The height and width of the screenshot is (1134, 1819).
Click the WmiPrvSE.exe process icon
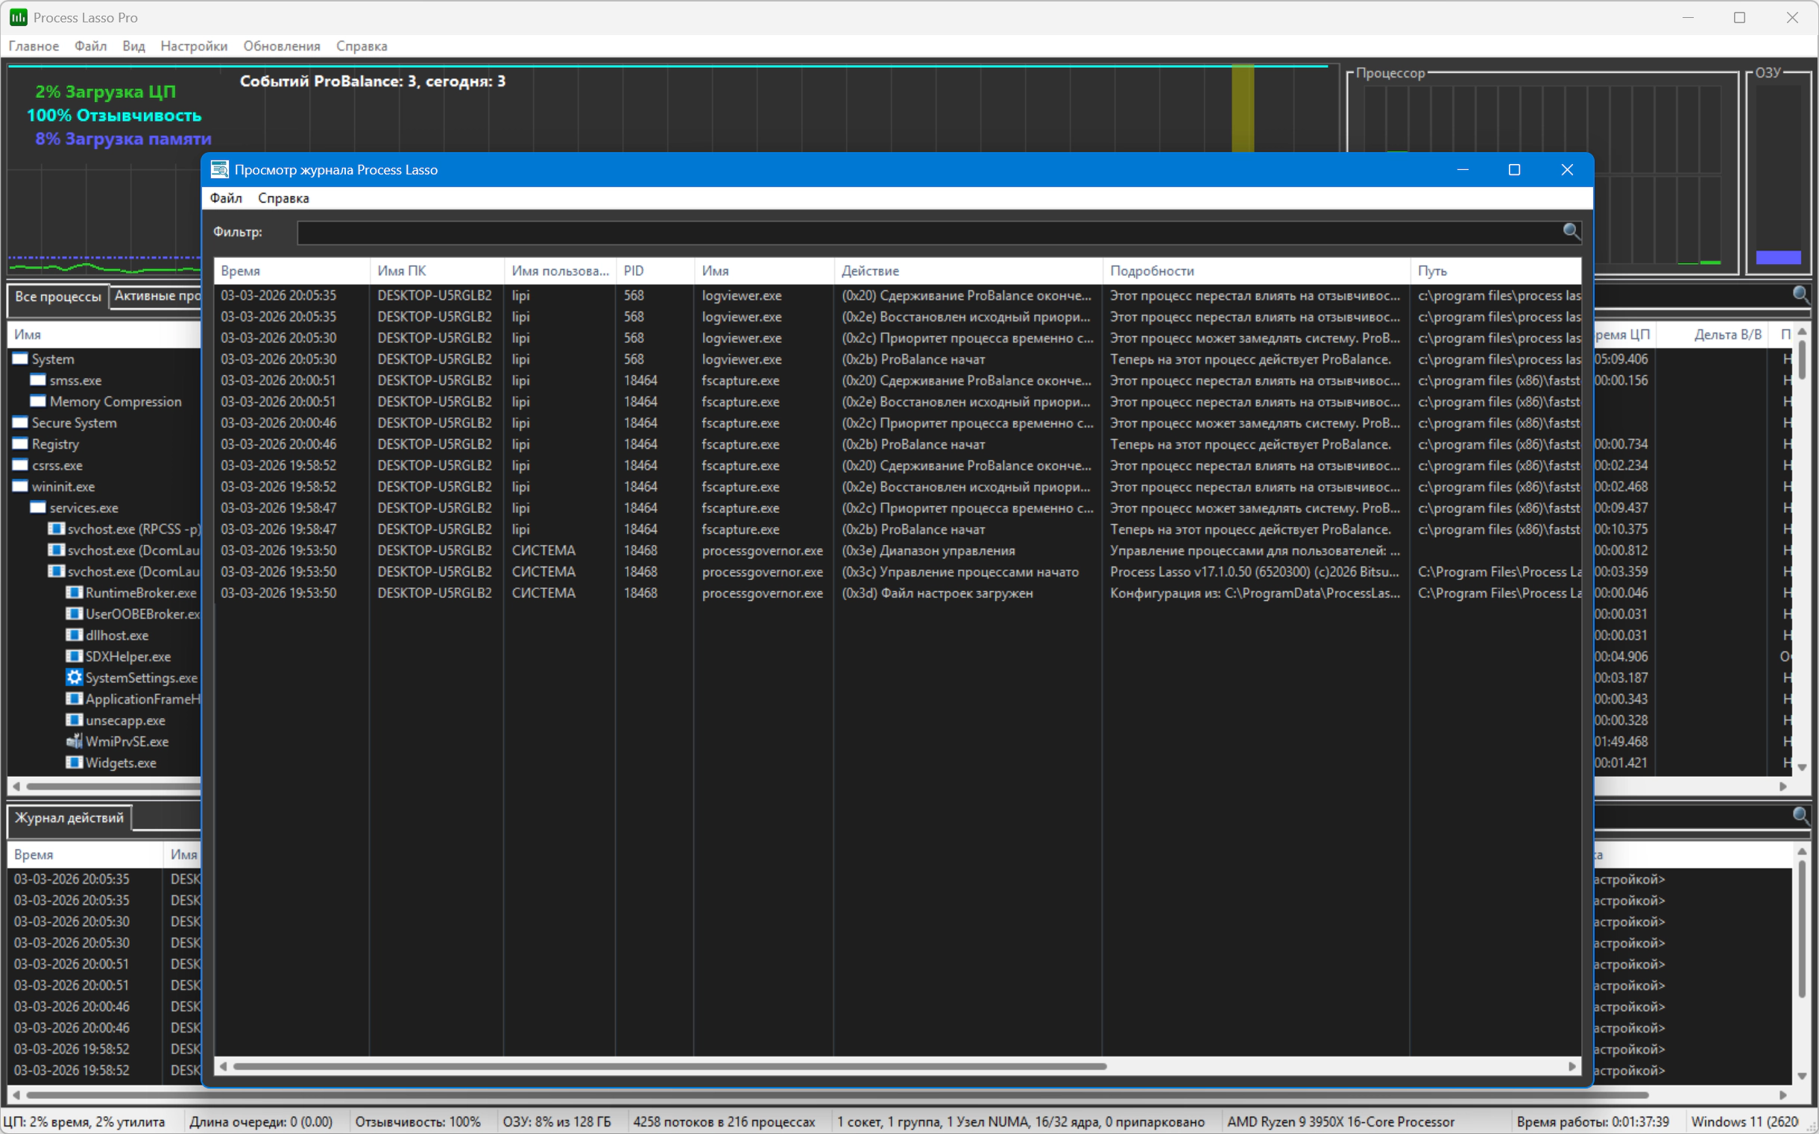[75, 741]
